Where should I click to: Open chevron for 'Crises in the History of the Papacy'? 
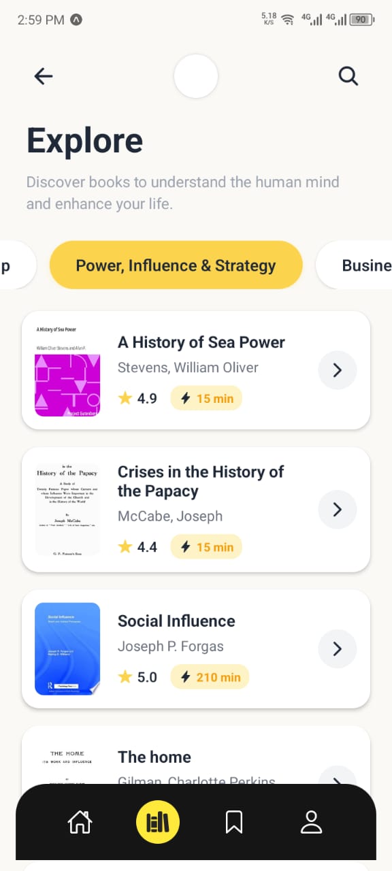337,509
